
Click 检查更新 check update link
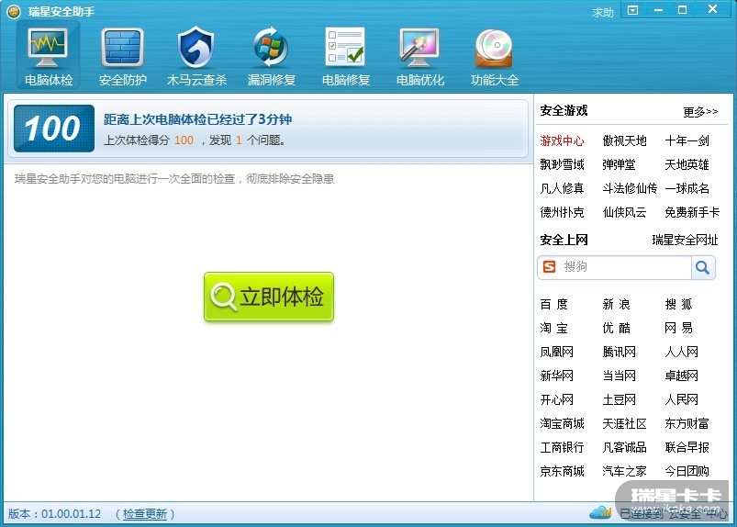(x=145, y=514)
